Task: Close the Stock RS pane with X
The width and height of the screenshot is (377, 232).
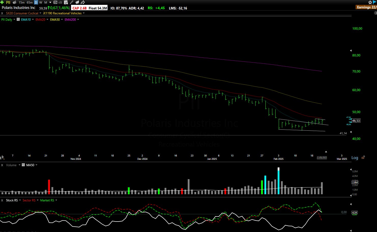Action: point(2,200)
